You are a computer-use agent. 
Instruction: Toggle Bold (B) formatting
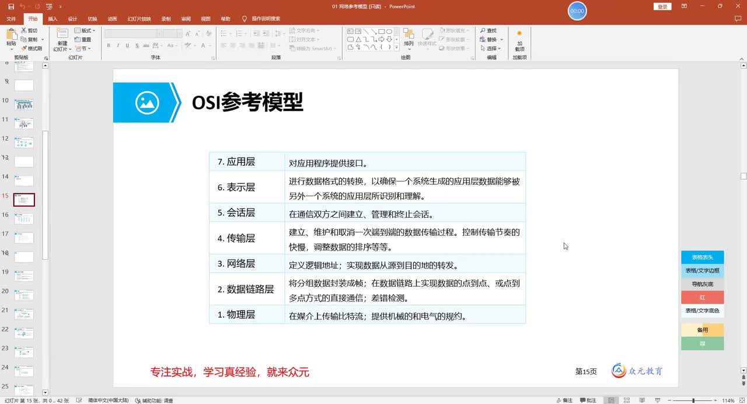[109, 46]
